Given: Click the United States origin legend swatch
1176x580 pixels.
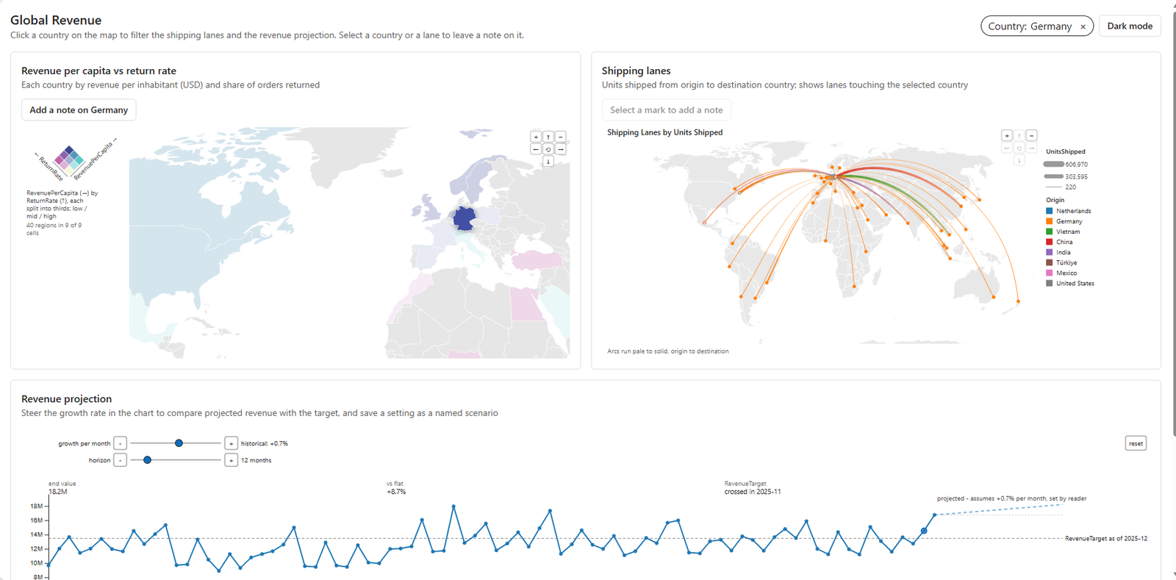Looking at the screenshot, I should 1049,283.
